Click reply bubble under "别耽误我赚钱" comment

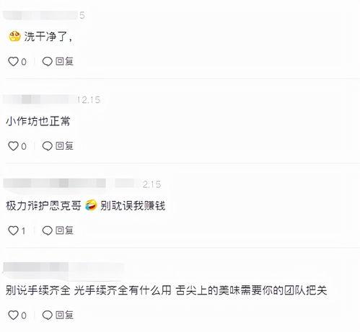(47, 230)
